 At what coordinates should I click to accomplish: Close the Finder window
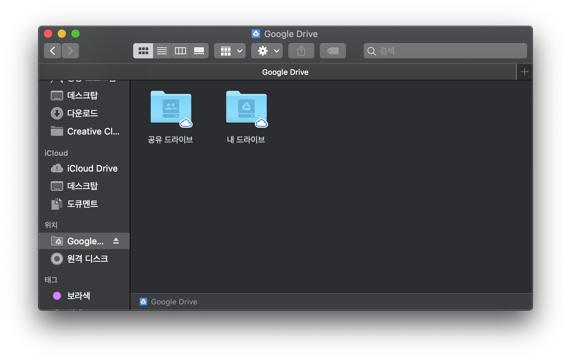(48, 34)
